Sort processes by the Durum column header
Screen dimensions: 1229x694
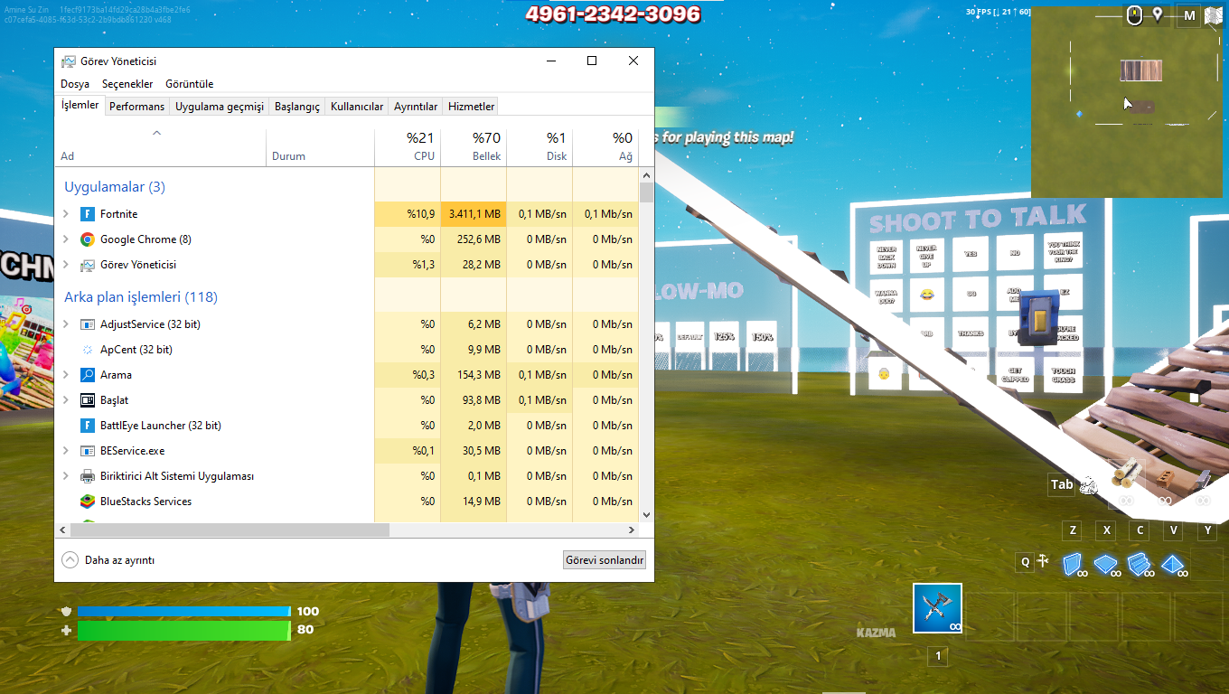point(320,148)
